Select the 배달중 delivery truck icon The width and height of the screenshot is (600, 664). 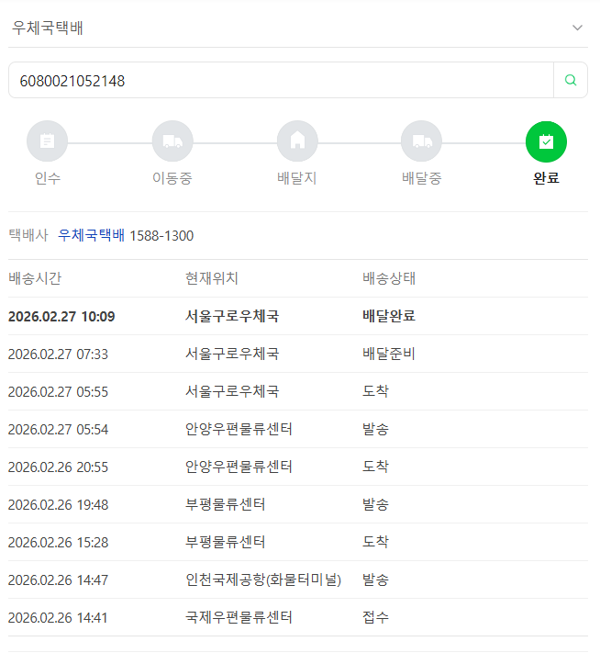point(422,141)
